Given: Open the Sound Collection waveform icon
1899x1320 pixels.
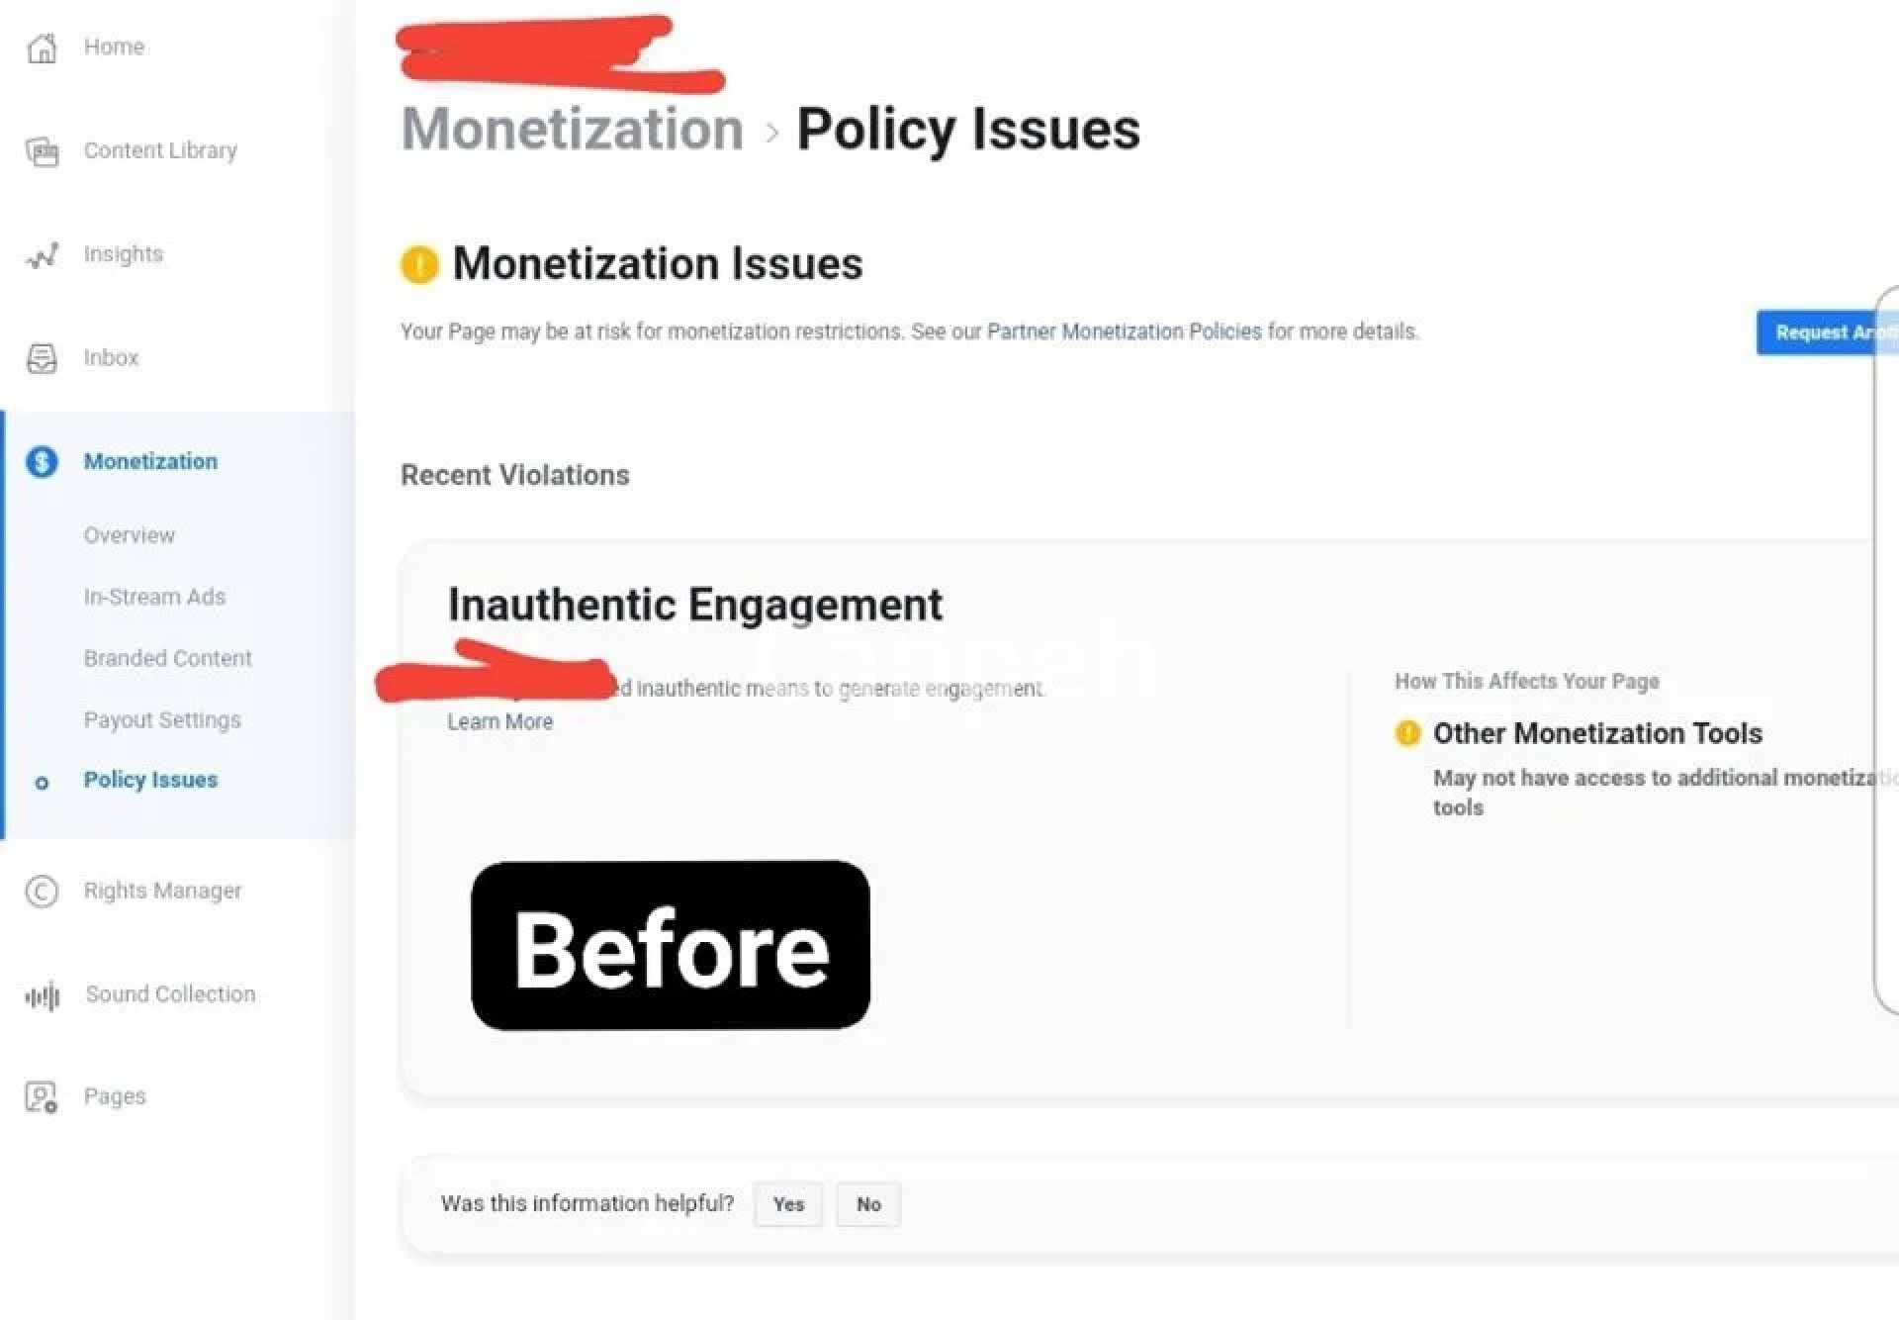Looking at the screenshot, I should coord(42,995).
